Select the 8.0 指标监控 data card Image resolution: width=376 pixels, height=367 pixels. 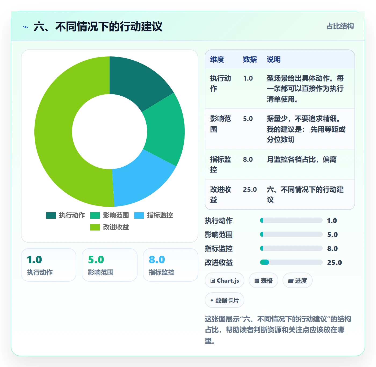coord(171,265)
